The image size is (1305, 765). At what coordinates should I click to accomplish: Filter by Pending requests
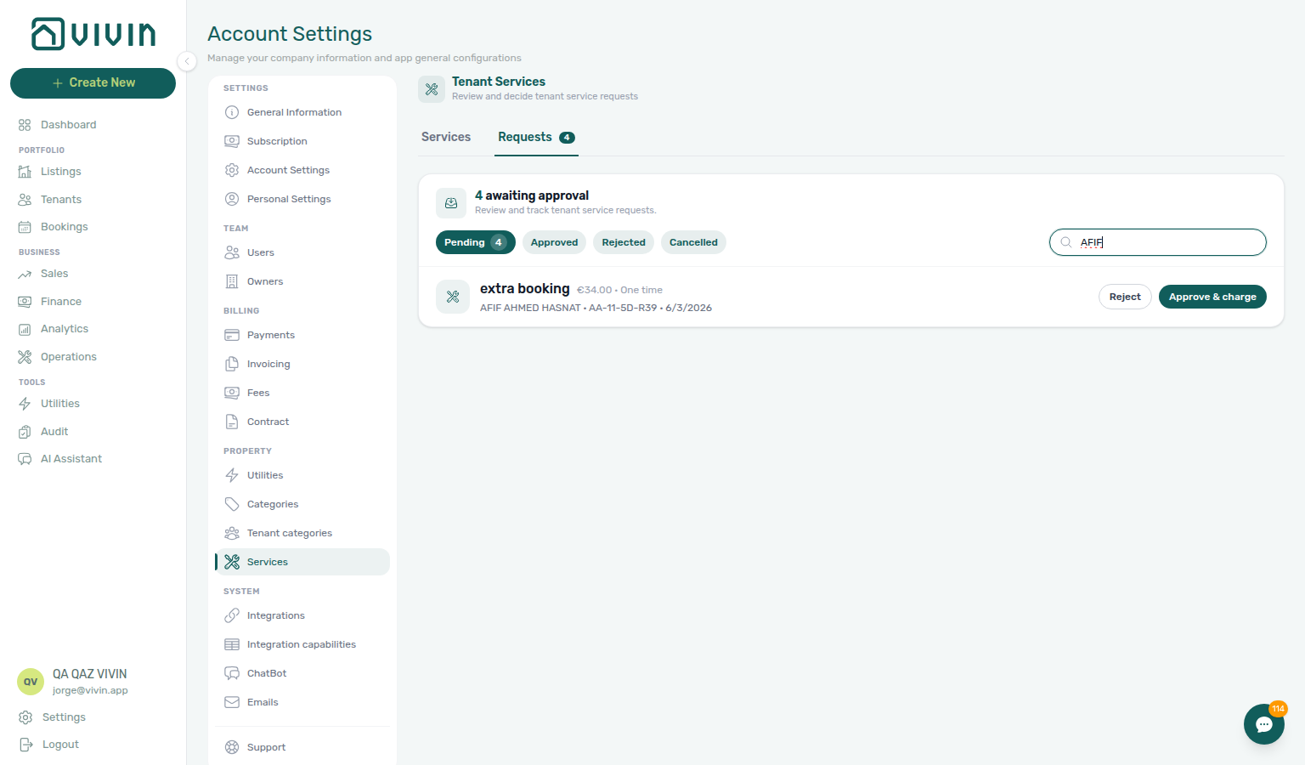pos(476,242)
